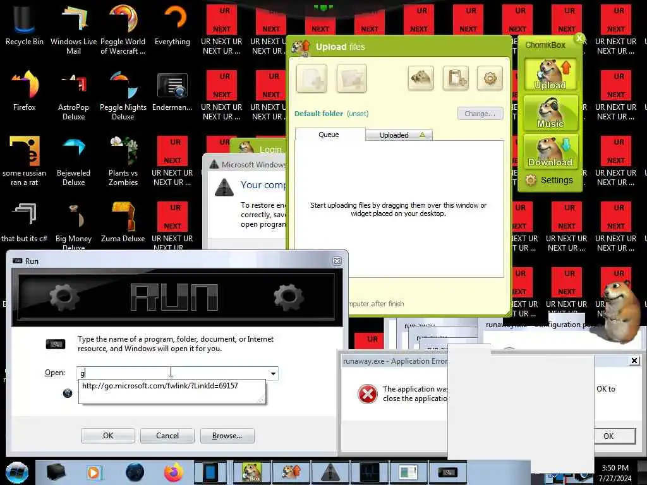The image size is (647, 485).
Task: Open the warning triangle taskbar button
Action: click(x=330, y=472)
